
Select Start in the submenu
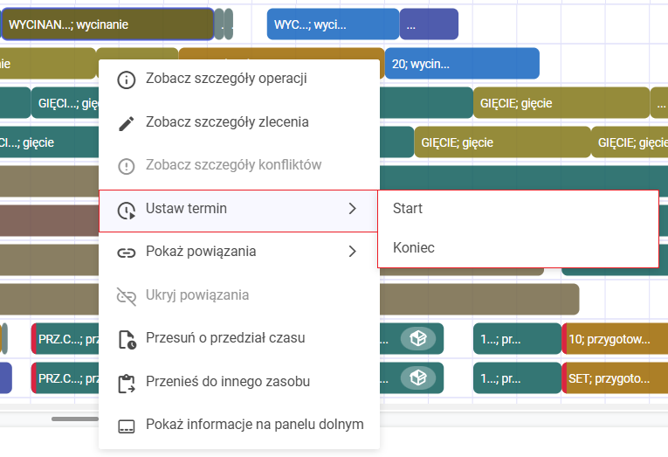[x=408, y=209]
